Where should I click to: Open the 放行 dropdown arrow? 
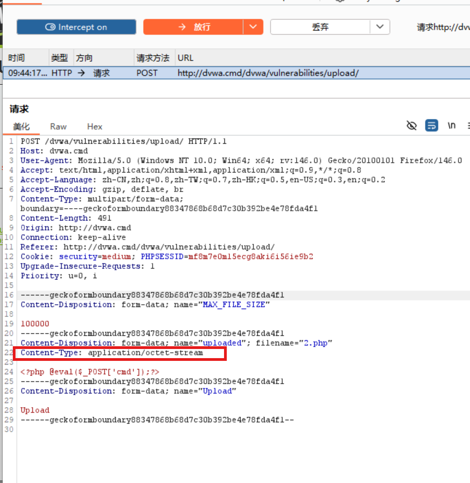[253, 27]
